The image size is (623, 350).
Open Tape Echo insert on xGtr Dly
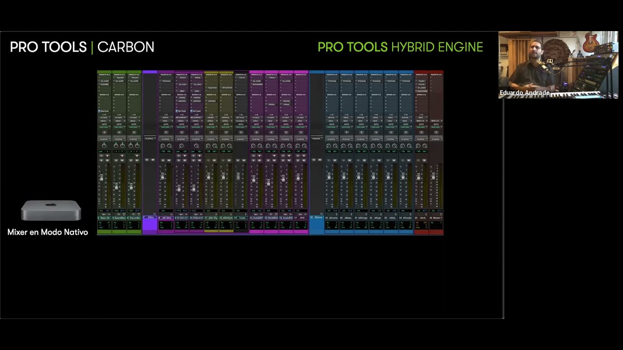tap(211, 87)
